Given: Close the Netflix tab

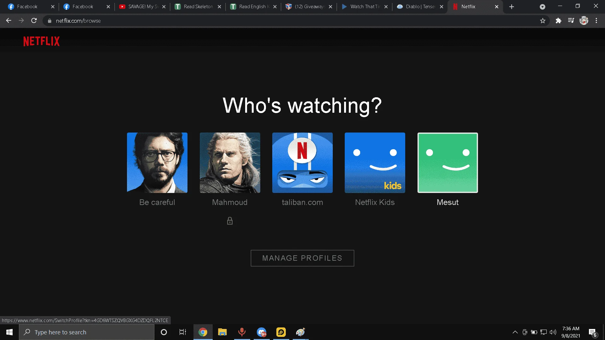Looking at the screenshot, I should coord(497,7).
